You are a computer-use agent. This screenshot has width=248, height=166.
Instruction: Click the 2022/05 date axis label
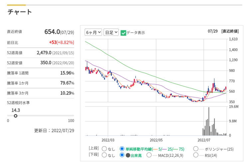(x=156, y=140)
